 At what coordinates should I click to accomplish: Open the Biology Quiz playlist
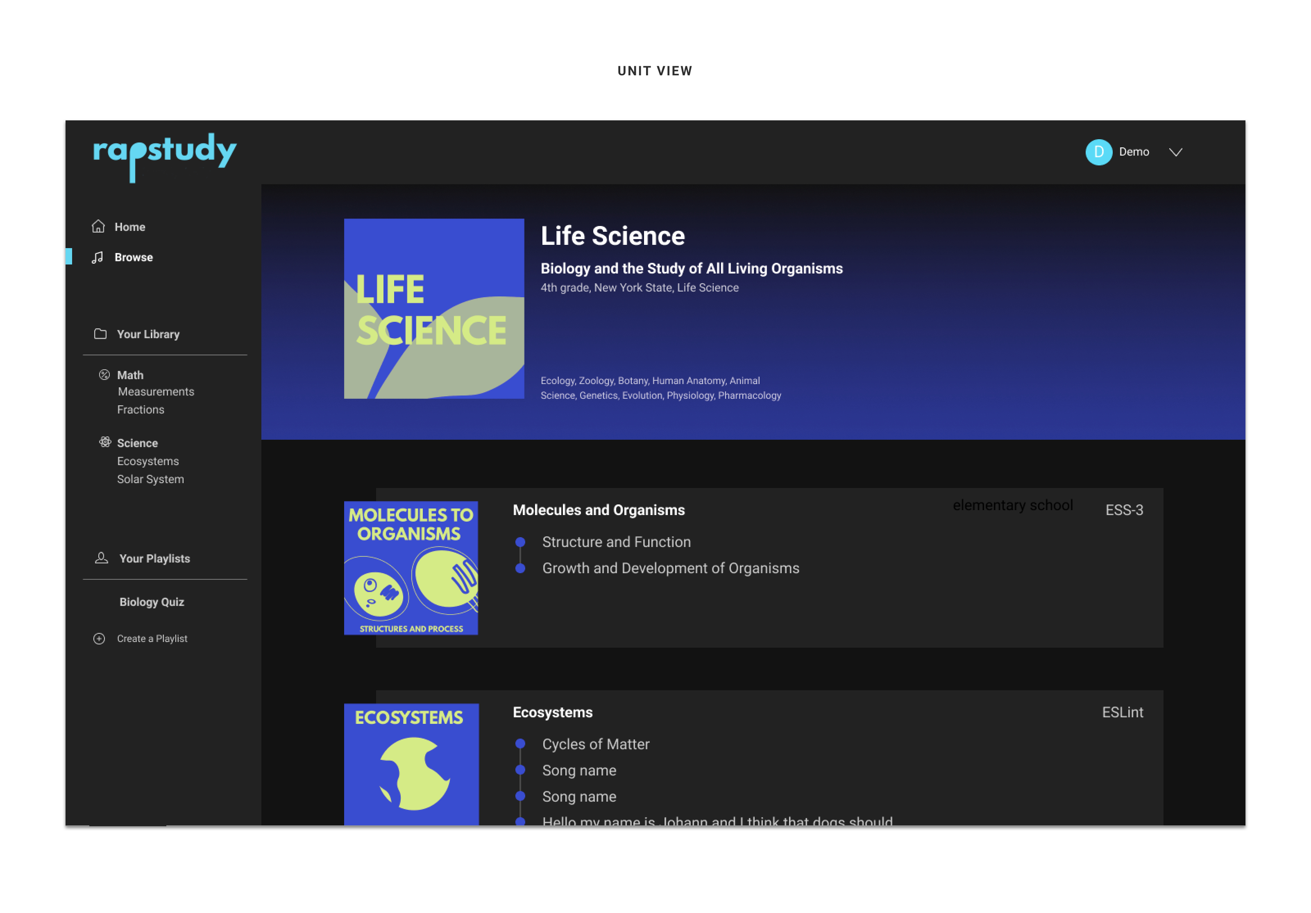152,602
